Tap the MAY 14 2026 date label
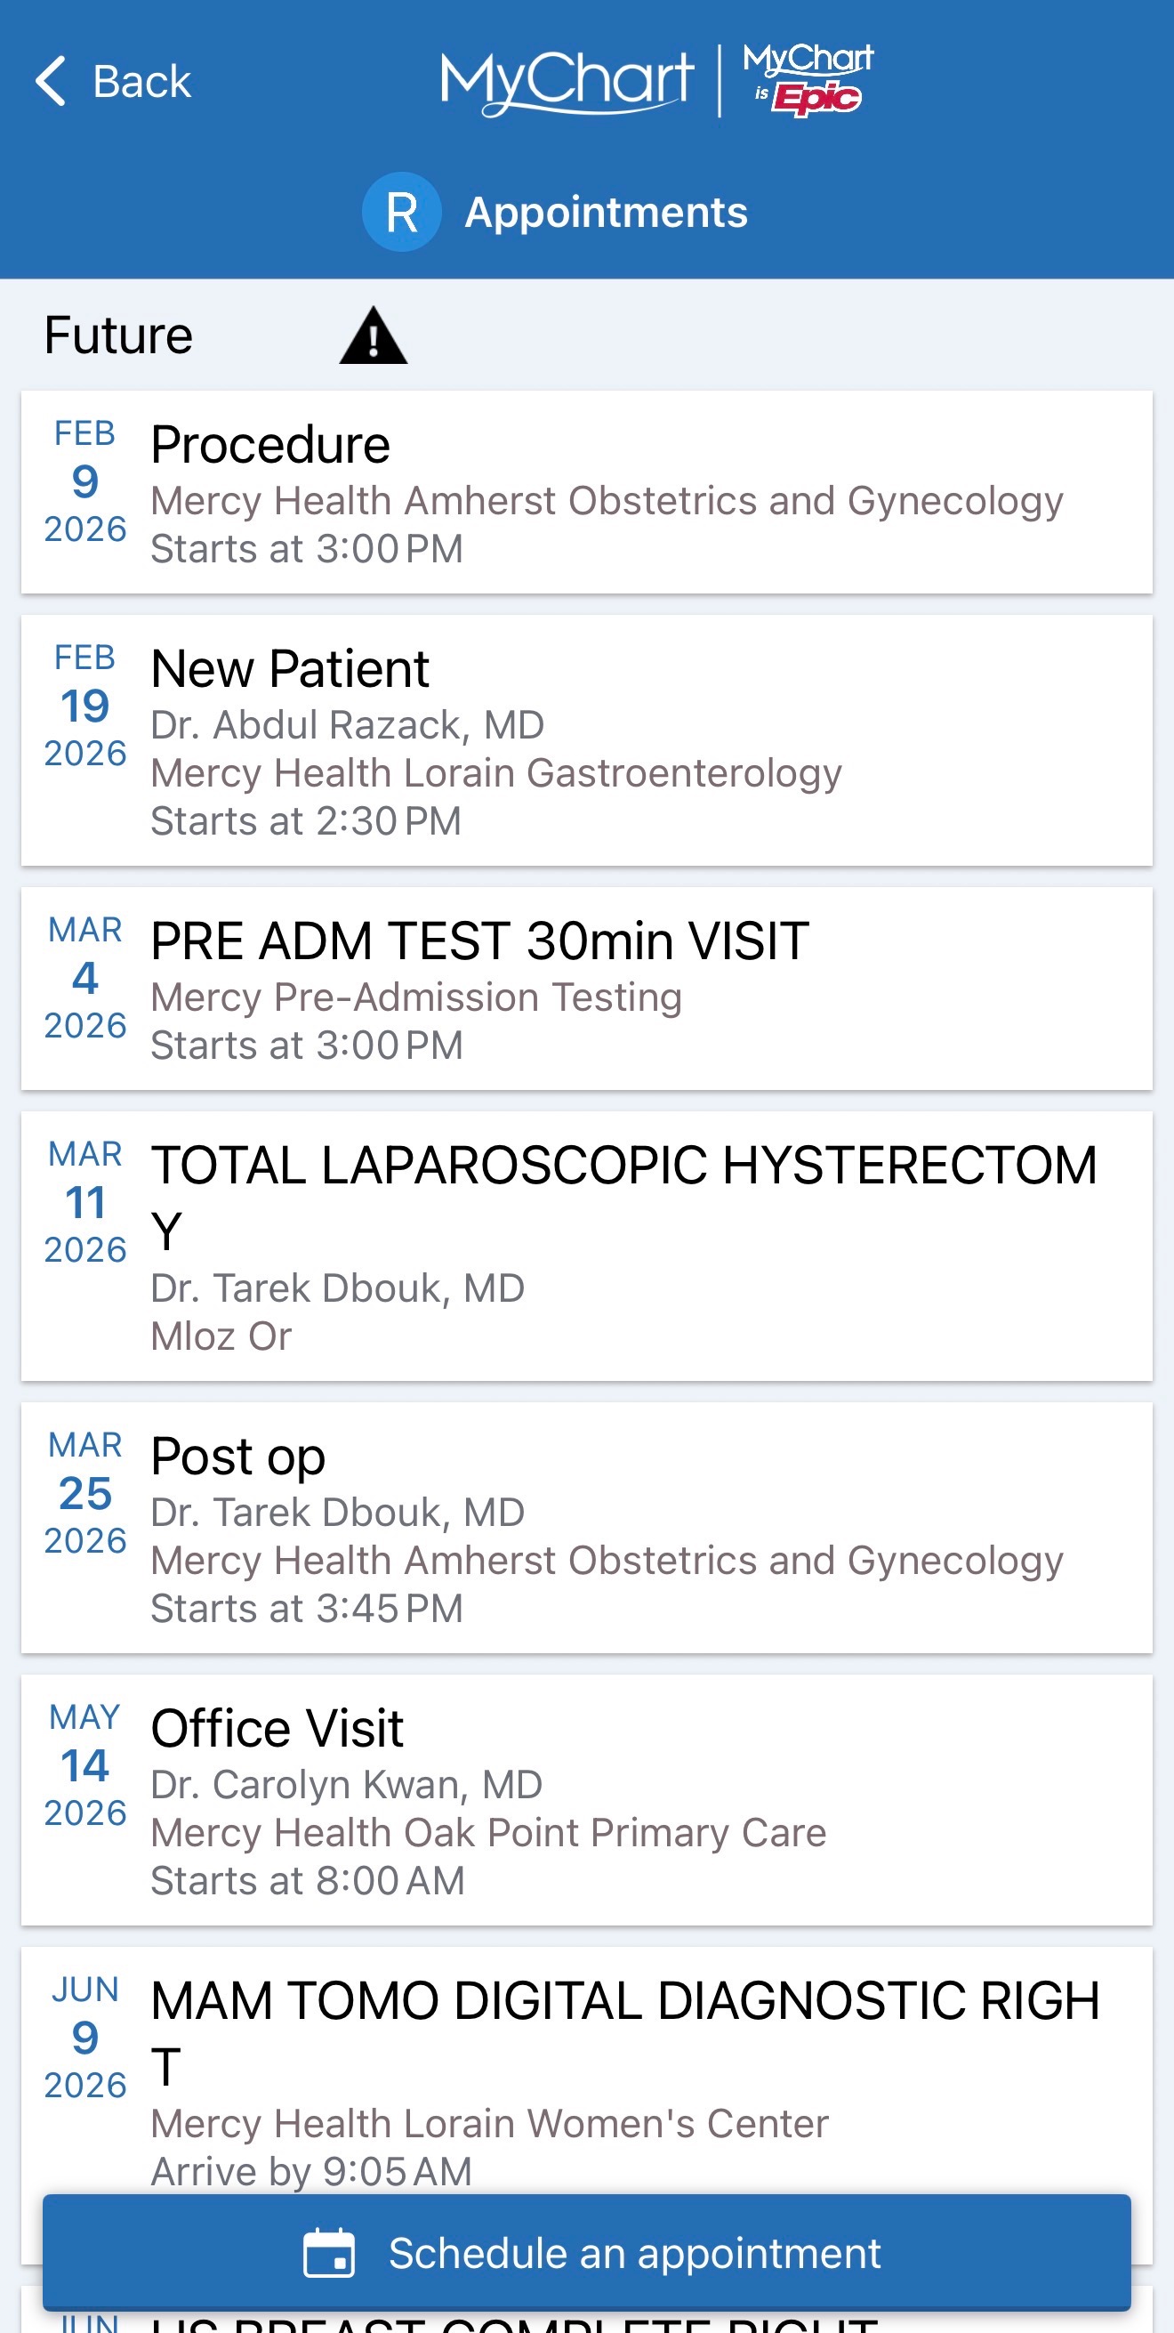 click(85, 1765)
